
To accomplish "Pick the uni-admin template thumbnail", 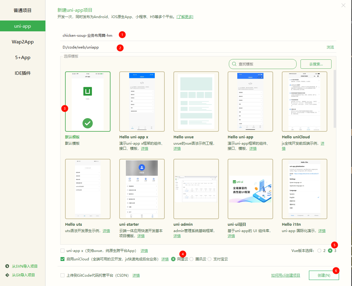I will (196, 189).
